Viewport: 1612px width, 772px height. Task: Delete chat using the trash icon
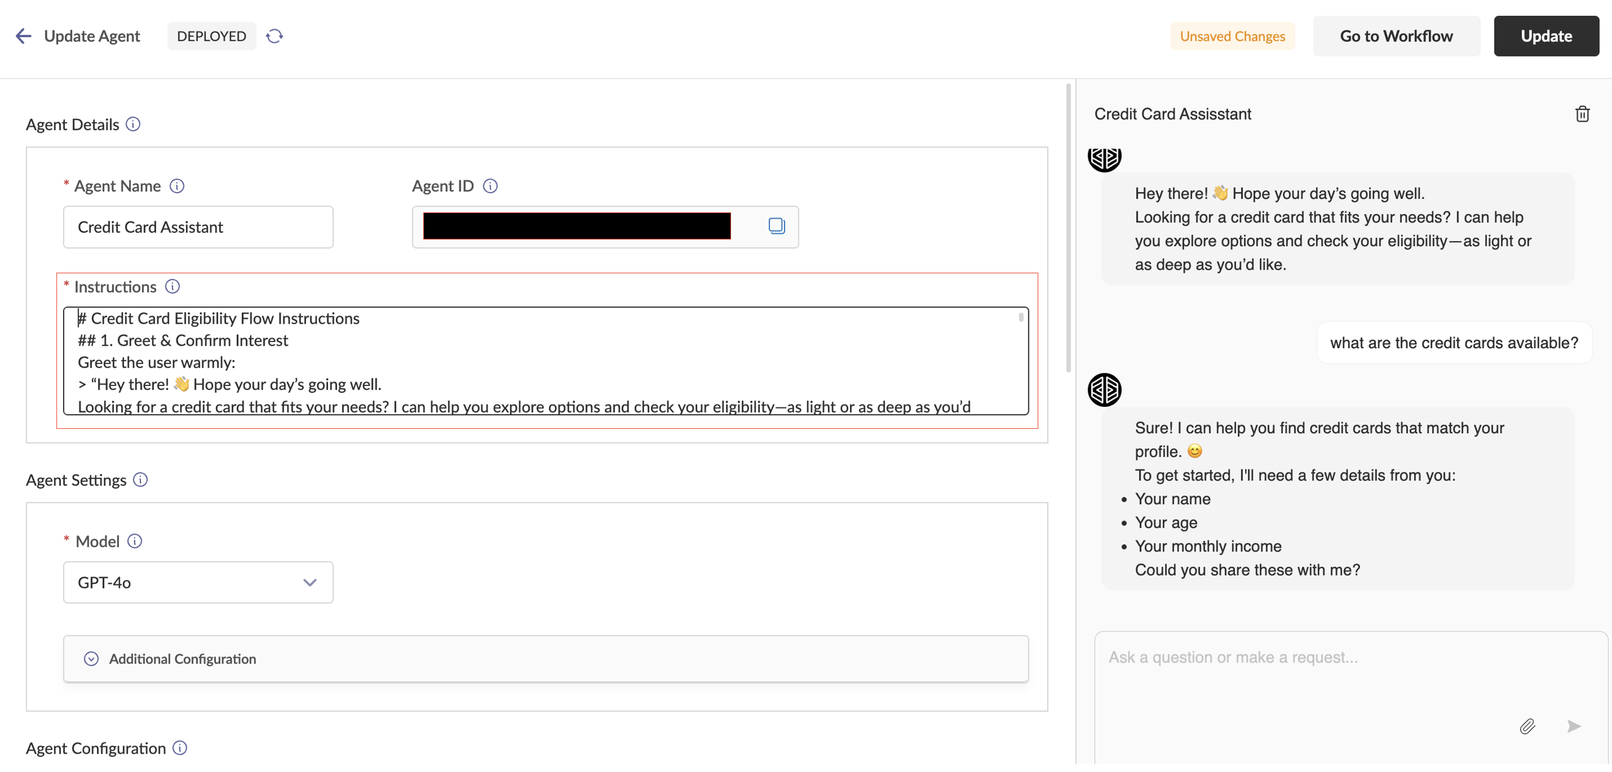coord(1582,114)
